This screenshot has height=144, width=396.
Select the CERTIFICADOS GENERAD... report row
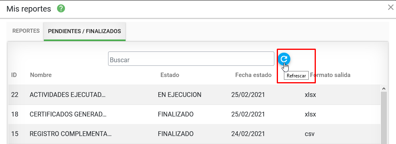[194, 114]
